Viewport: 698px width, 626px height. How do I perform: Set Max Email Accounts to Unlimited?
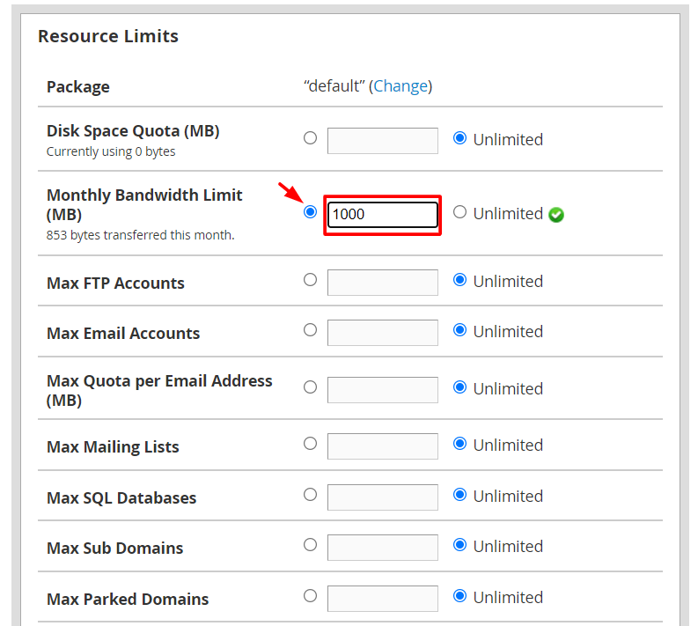459,330
